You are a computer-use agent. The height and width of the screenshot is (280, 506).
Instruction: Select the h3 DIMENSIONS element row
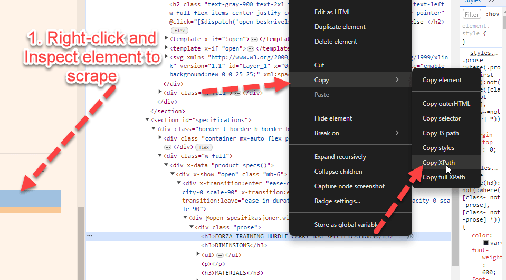pyautogui.click(x=233, y=245)
